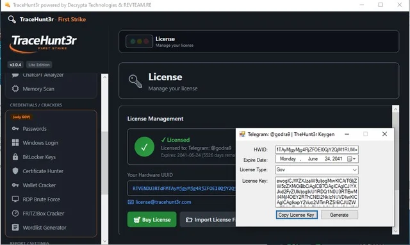This screenshot has width=410, height=245.
Task: Click the Import License File button
Action: [x=208, y=219]
